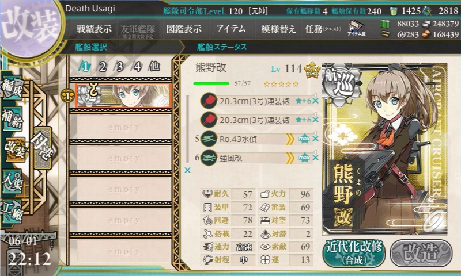
Task: Open the 工廠 (factory) sidebar icon
Action: pyautogui.click(x=12, y=212)
